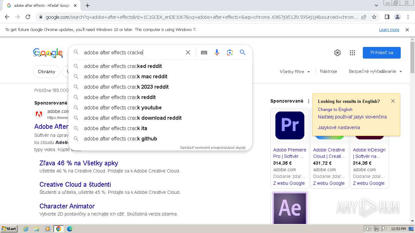Switch to Chrome taskbar icon

[x=58, y=229]
